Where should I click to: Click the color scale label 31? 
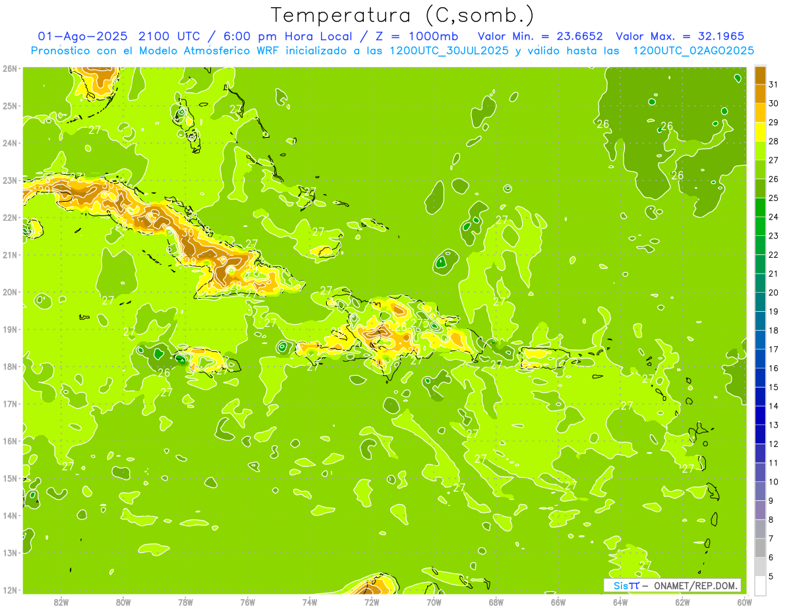tap(774, 84)
